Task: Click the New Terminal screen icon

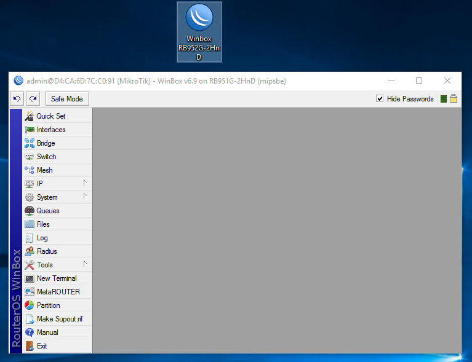Action: 30,278
